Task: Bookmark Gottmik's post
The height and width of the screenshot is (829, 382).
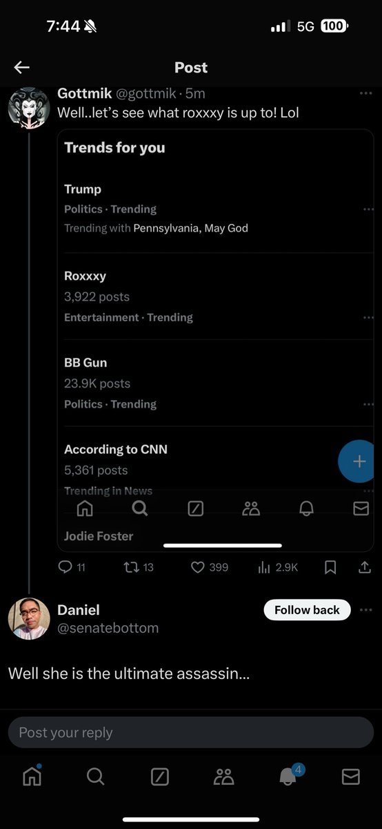Action: pyautogui.click(x=330, y=567)
